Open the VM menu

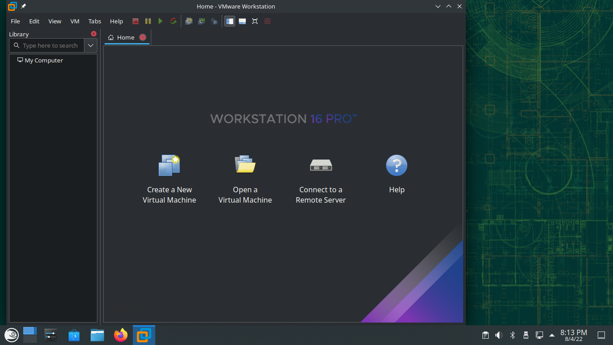(75, 21)
